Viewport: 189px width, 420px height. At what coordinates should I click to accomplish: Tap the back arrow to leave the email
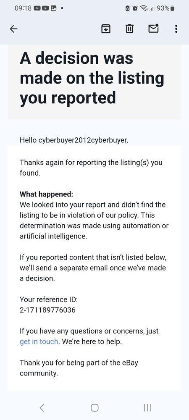(x=13, y=29)
